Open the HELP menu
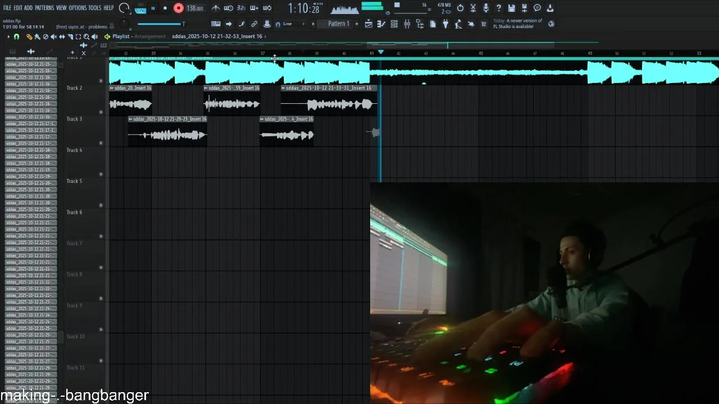 click(108, 8)
